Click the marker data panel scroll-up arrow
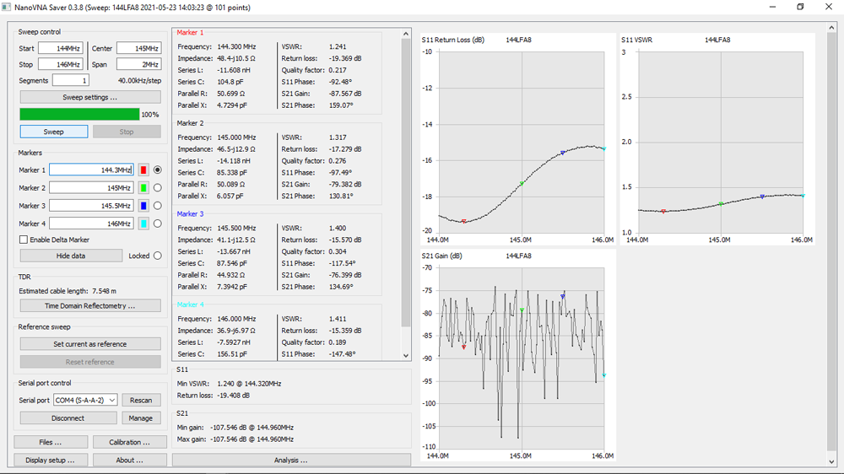844x474 pixels. [x=406, y=34]
